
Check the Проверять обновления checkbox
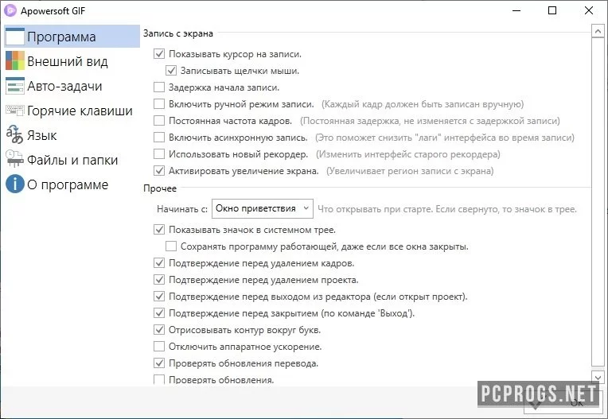pos(159,379)
